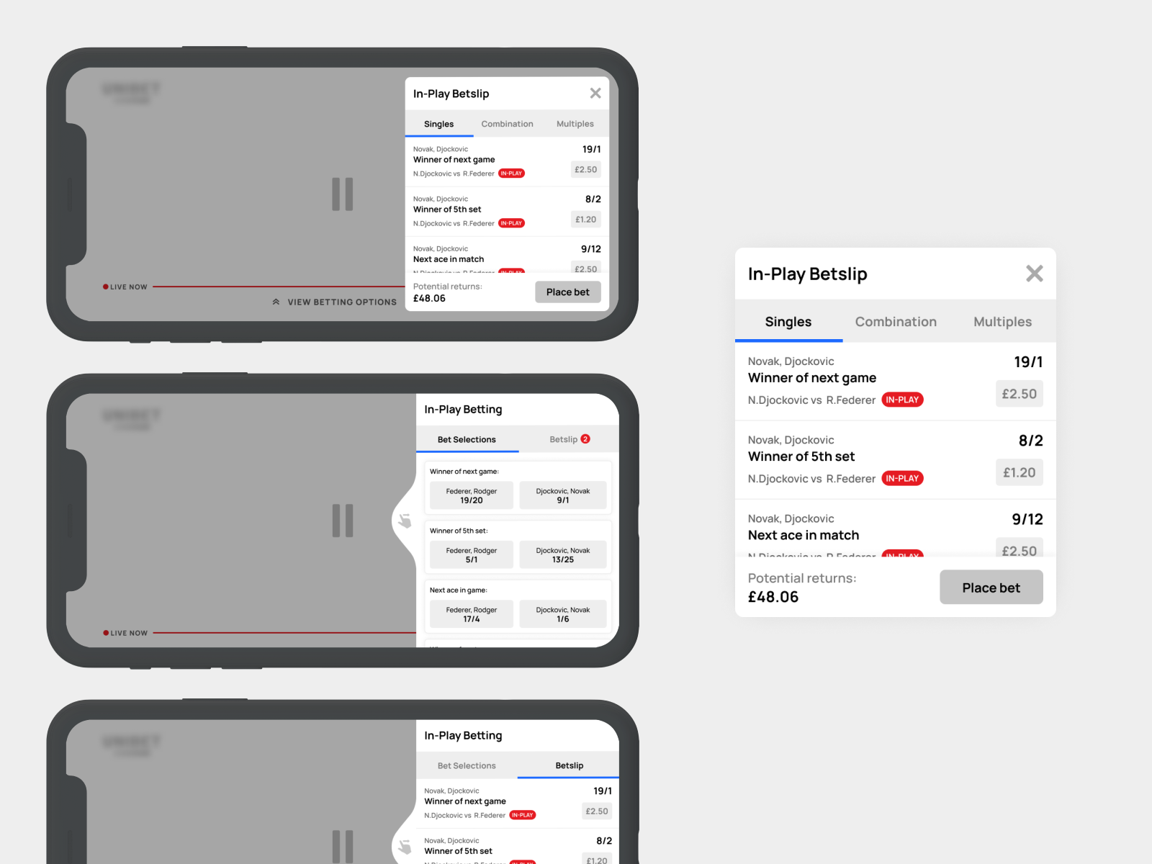Click the chevron icon beside View Betting Options
The image size is (1152, 864).
(276, 302)
